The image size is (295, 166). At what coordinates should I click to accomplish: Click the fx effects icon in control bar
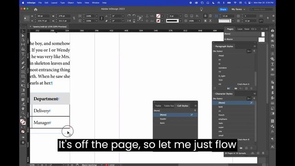[x=197, y=16]
